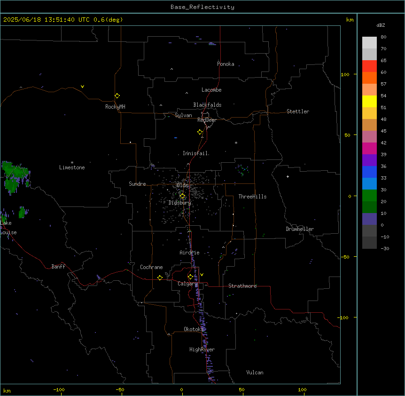Click the ThreeHills city label
The height and width of the screenshot is (396, 405).
click(252, 197)
